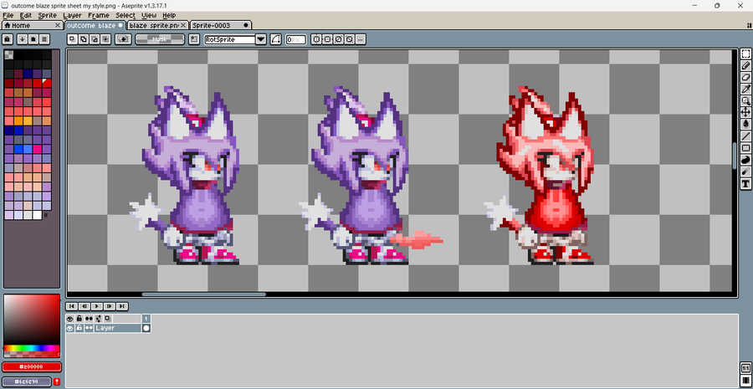Image resolution: width=753 pixels, height=389 pixels.
Task: Open the palette presets button
Action: (x=33, y=39)
